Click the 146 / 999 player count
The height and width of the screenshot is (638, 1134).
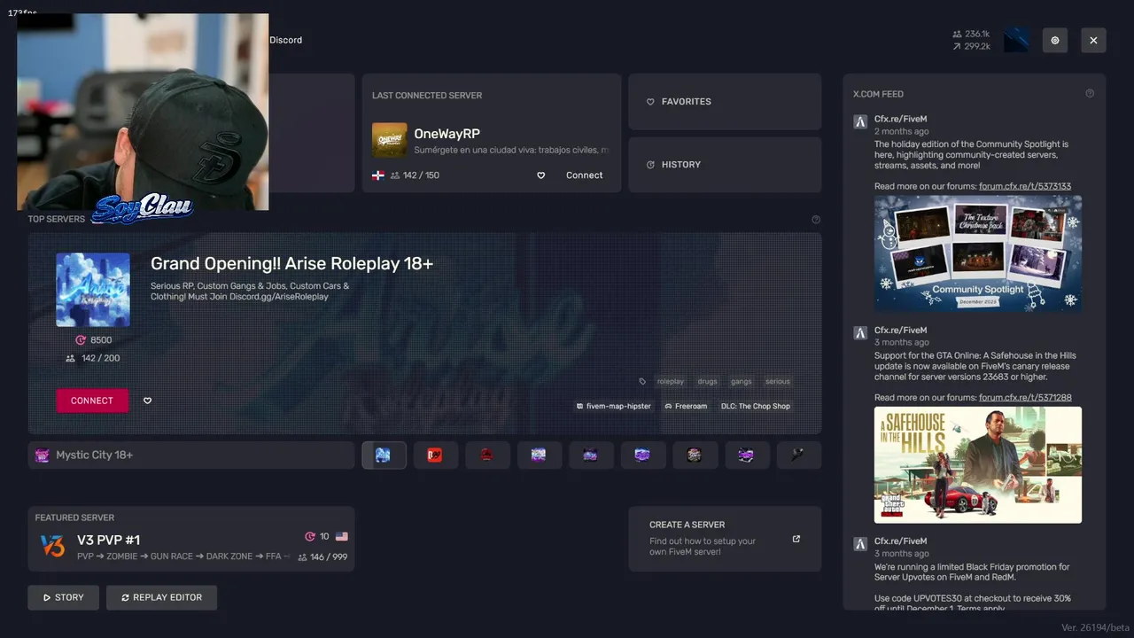coord(323,557)
